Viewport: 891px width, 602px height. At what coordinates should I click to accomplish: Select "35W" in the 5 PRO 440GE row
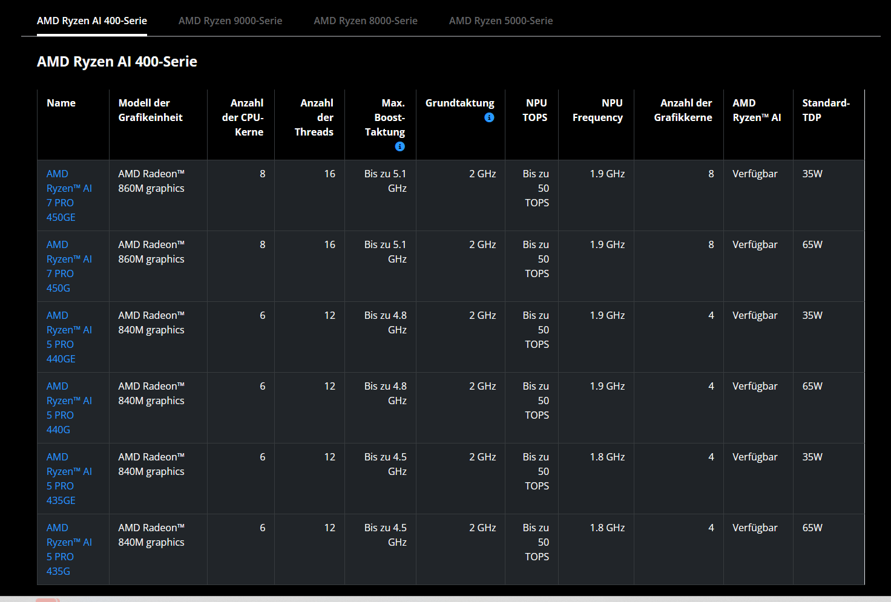click(x=812, y=315)
